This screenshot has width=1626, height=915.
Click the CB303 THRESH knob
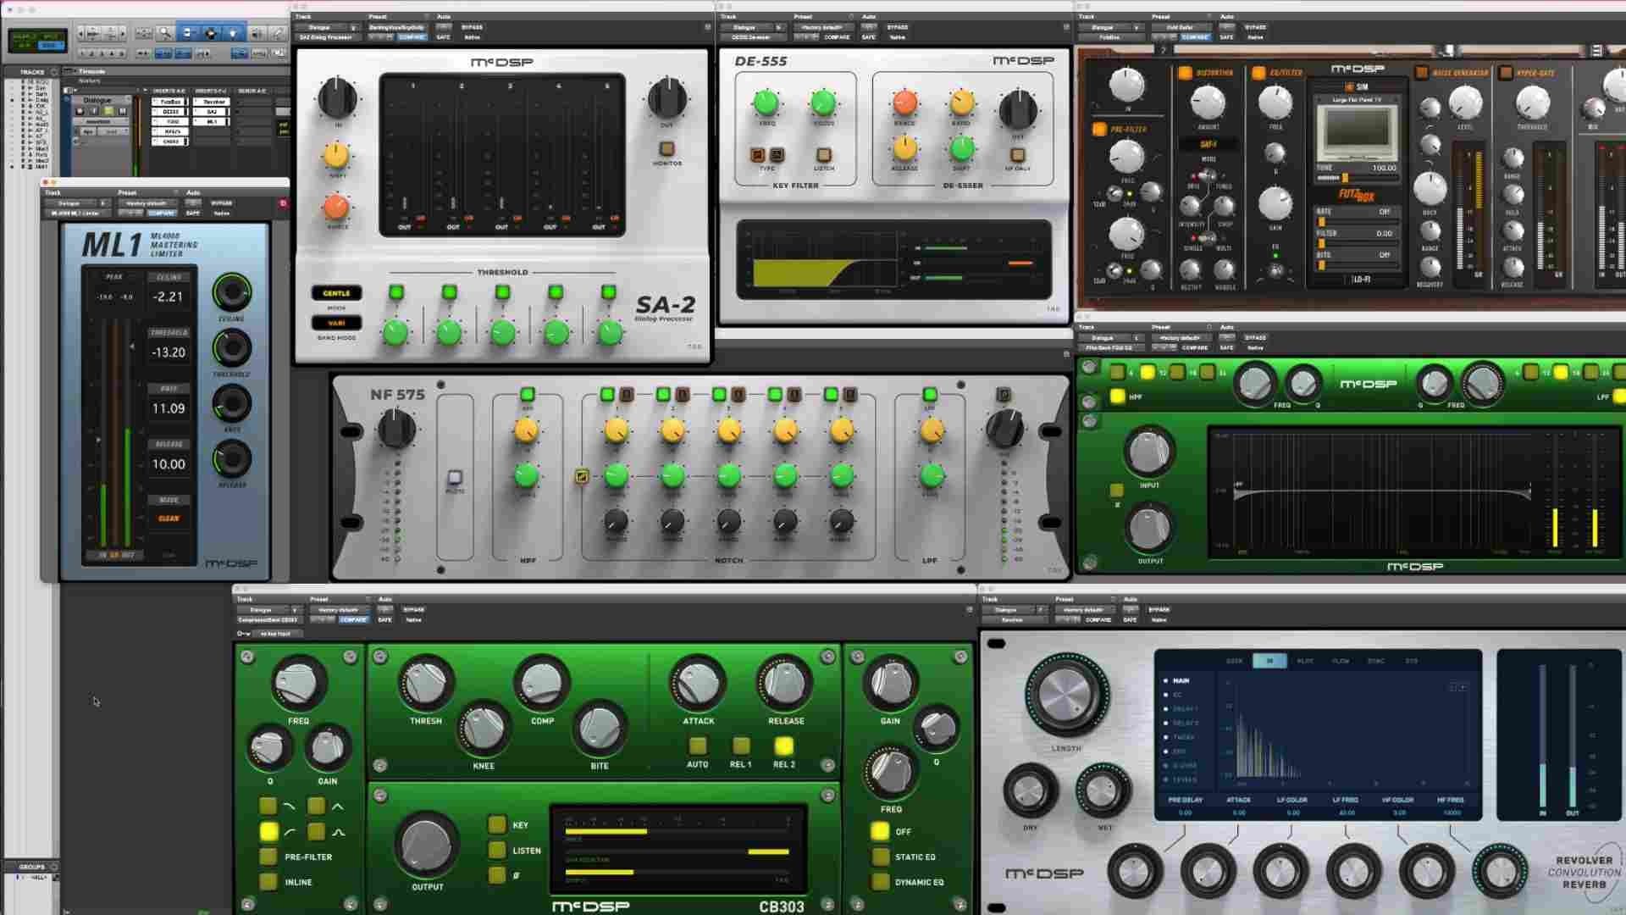click(x=426, y=685)
